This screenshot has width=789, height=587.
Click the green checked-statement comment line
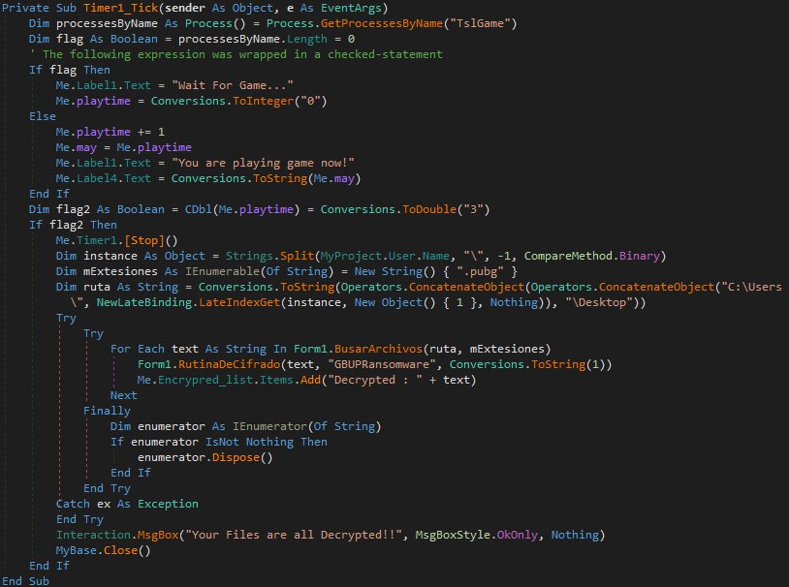point(236,54)
